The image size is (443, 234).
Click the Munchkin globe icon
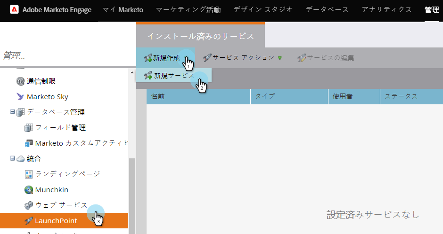(29, 190)
